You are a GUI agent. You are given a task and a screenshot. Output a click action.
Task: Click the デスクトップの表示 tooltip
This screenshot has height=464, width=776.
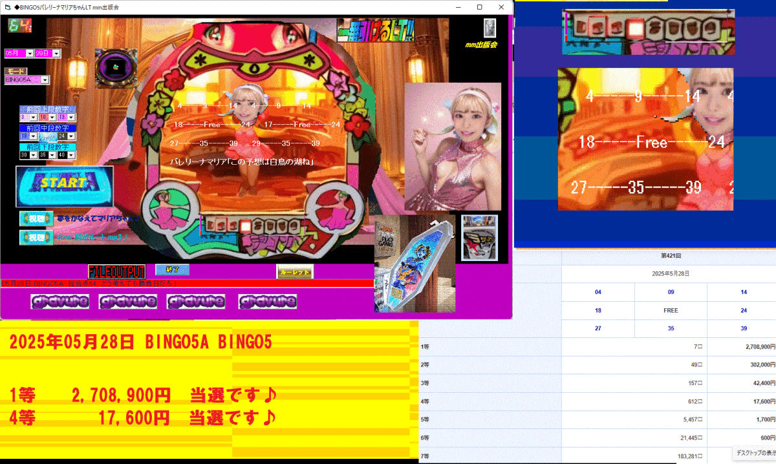pyautogui.click(x=754, y=453)
